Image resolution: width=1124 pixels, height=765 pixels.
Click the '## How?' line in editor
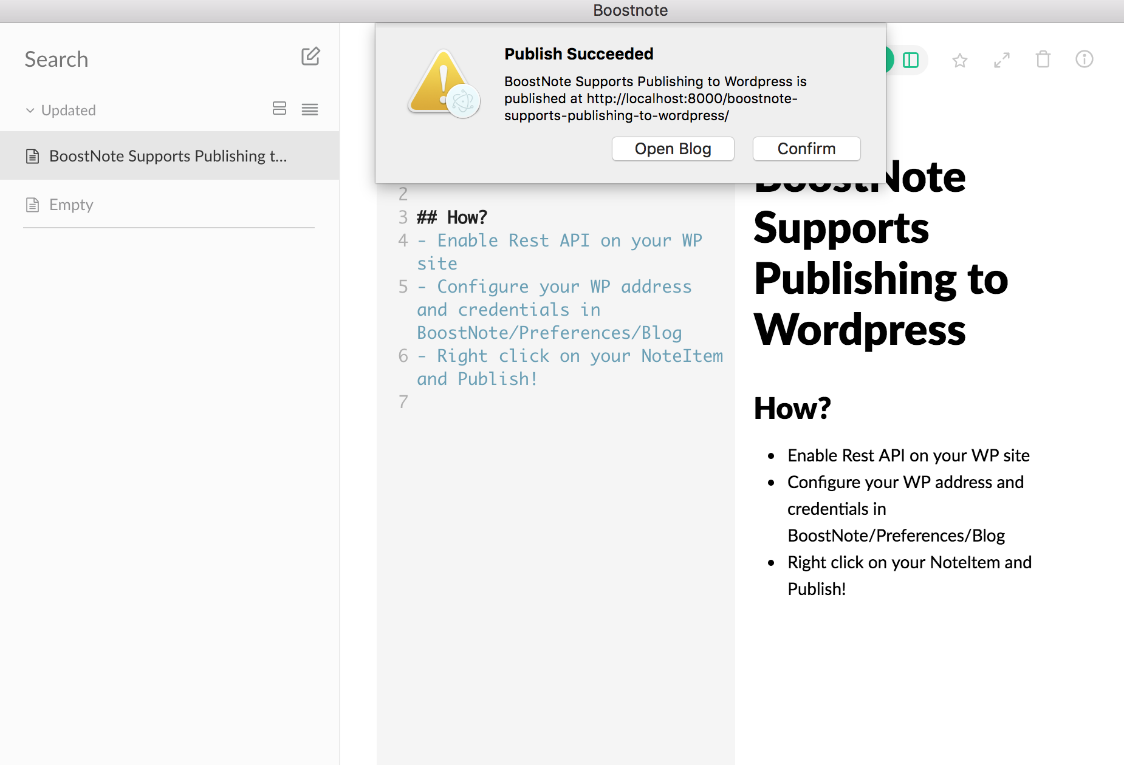(452, 217)
